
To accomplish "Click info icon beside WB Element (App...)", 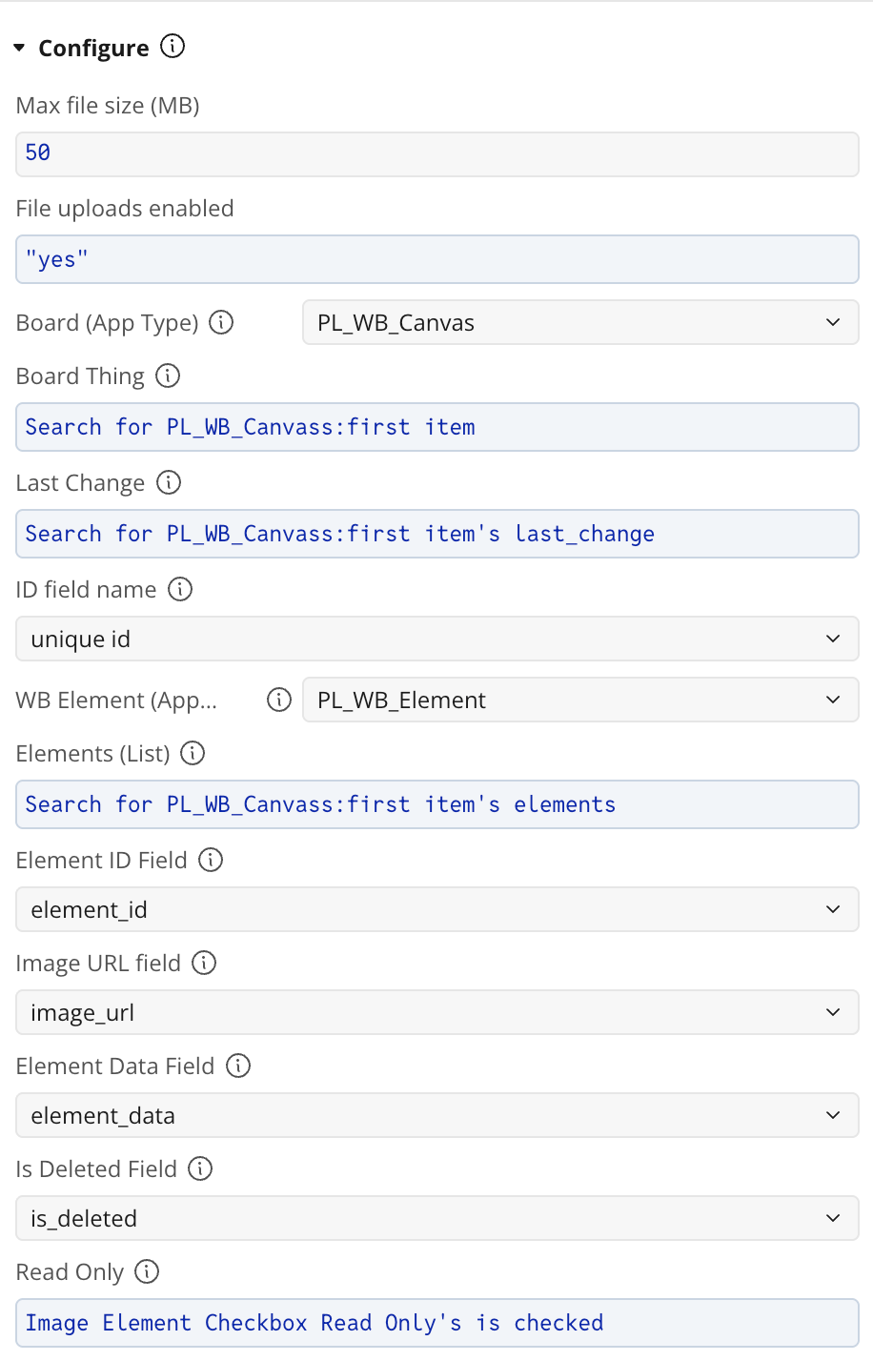I will (x=279, y=700).
